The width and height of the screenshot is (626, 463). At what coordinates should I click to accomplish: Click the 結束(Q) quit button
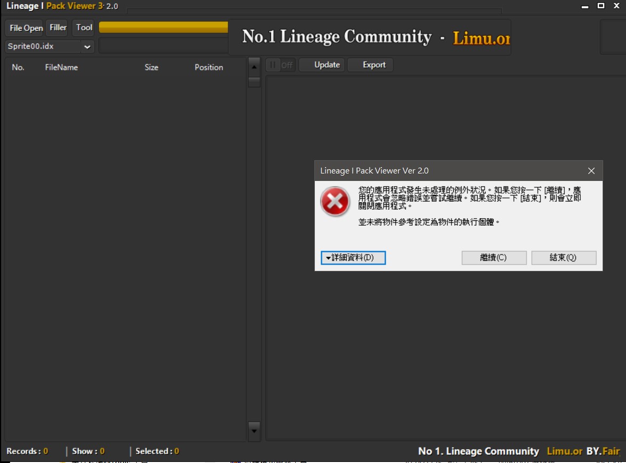tap(564, 258)
